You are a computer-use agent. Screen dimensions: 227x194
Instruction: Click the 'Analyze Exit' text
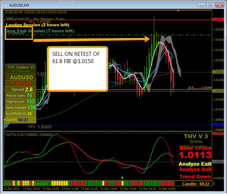[x=195, y=164]
